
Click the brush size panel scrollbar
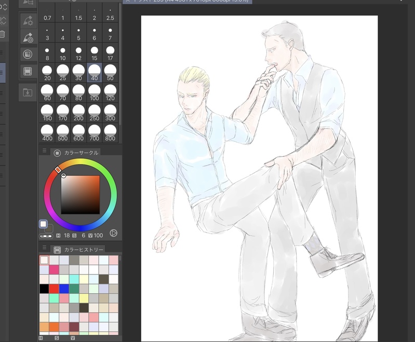[x=120, y=63]
